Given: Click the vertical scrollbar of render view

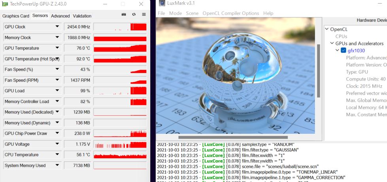Looking at the screenshot, I should (318, 71).
